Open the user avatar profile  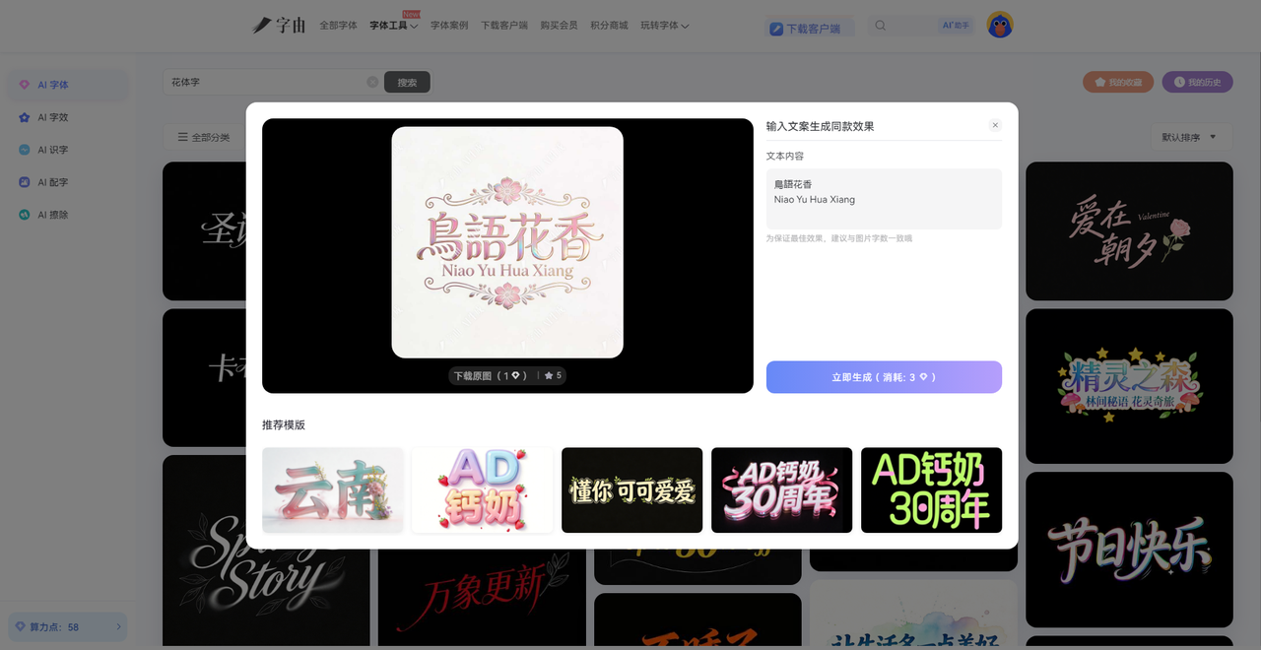[x=1000, y=26]
